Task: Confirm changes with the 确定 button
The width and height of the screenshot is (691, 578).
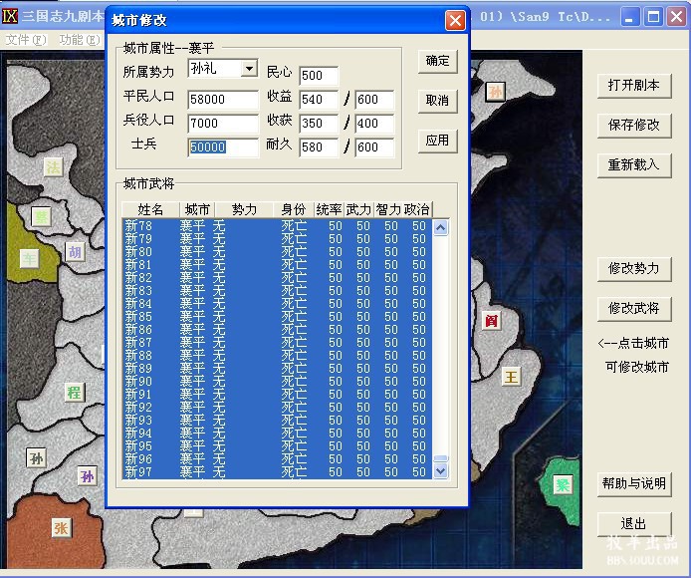Action: [438, 61]
